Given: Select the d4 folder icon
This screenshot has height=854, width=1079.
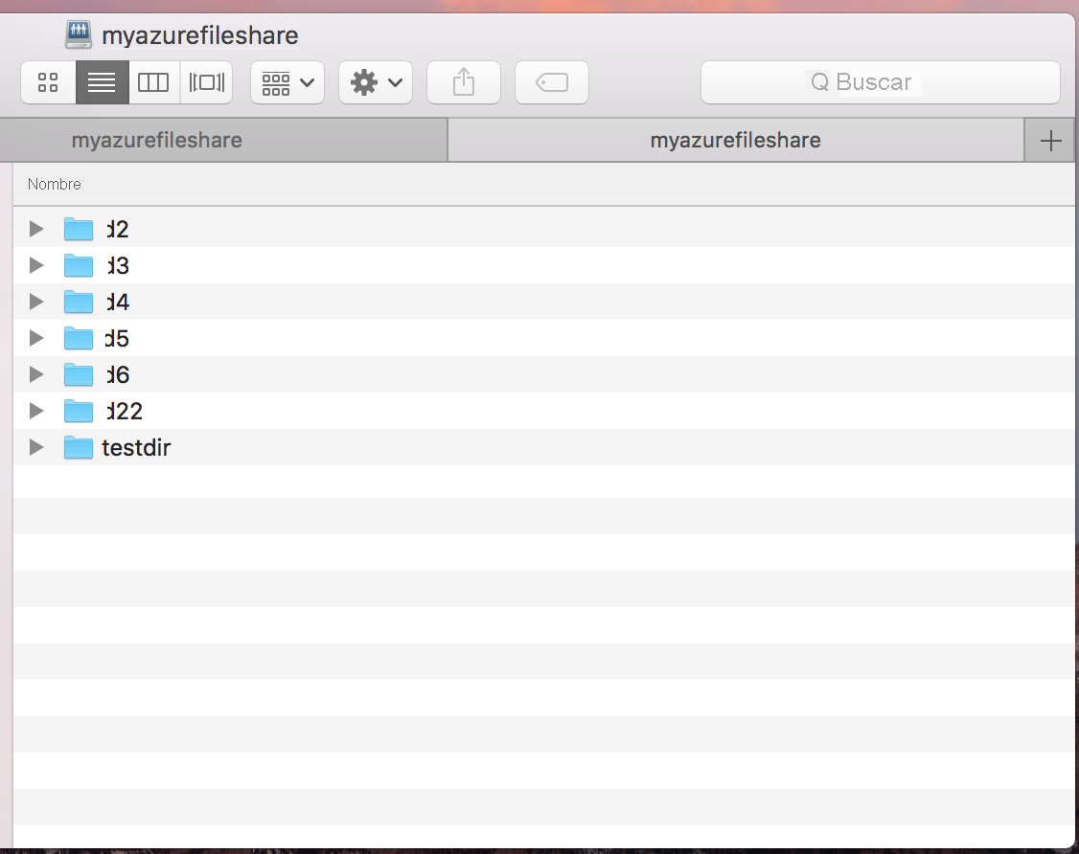Looking at the screenshot, I should 79,302.
